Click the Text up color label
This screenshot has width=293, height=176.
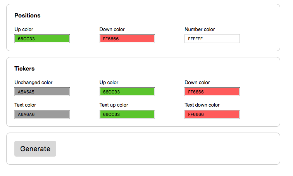pos(114,105)
